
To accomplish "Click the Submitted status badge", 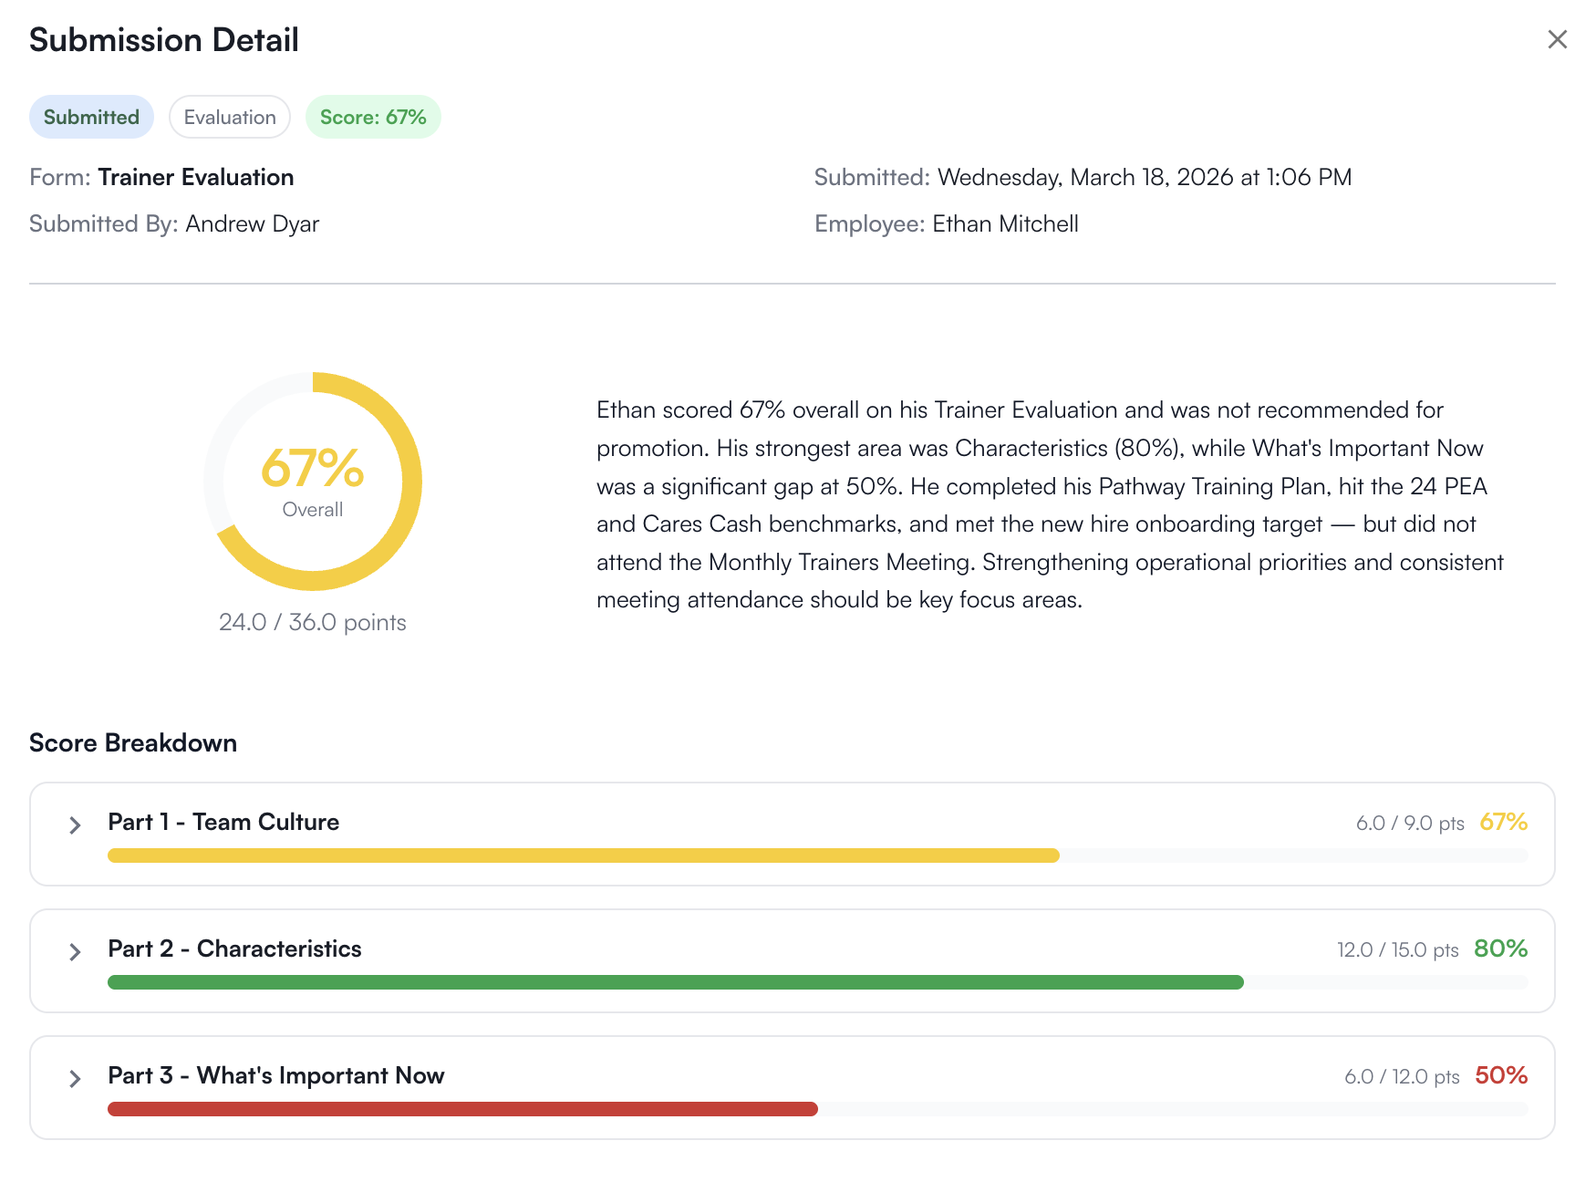I will 91,117.
